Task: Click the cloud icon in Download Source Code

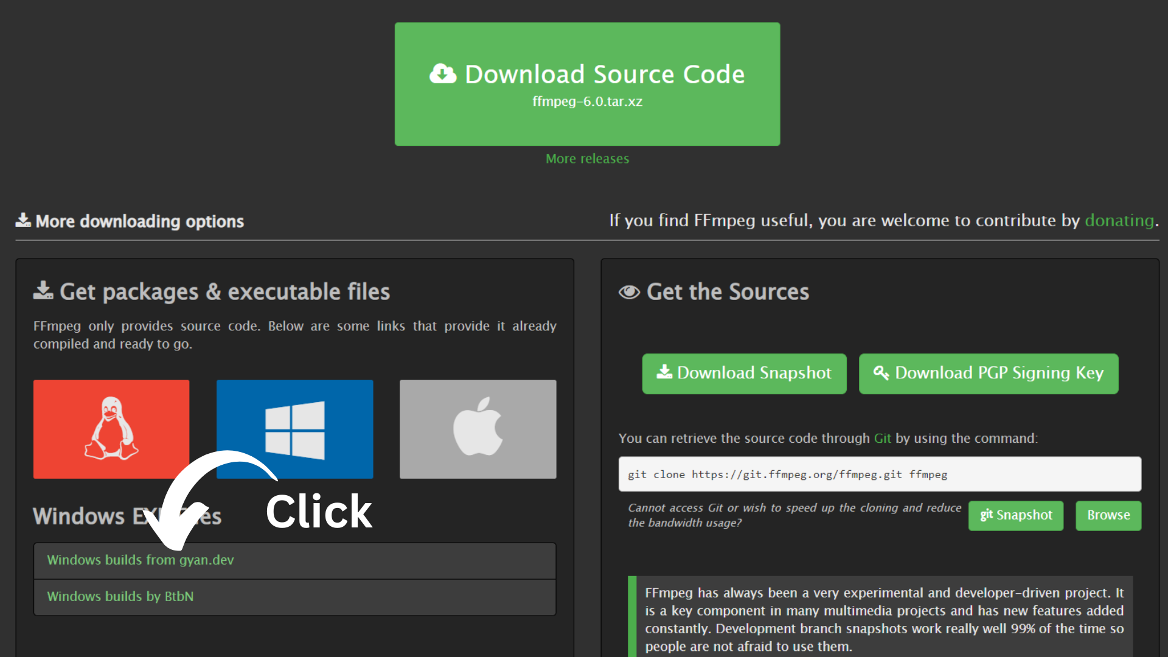Action: click(443, 74)
